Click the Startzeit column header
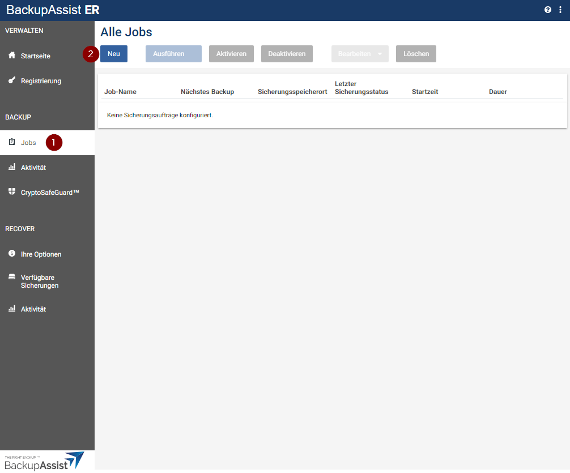This screenshot has width=570, height=473. [425, 92]
